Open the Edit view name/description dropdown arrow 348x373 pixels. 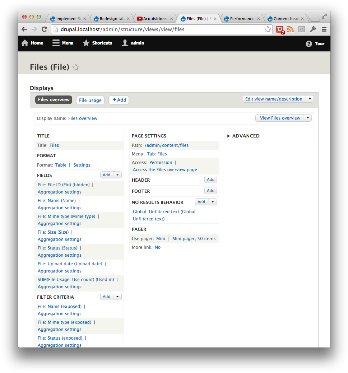309,99
